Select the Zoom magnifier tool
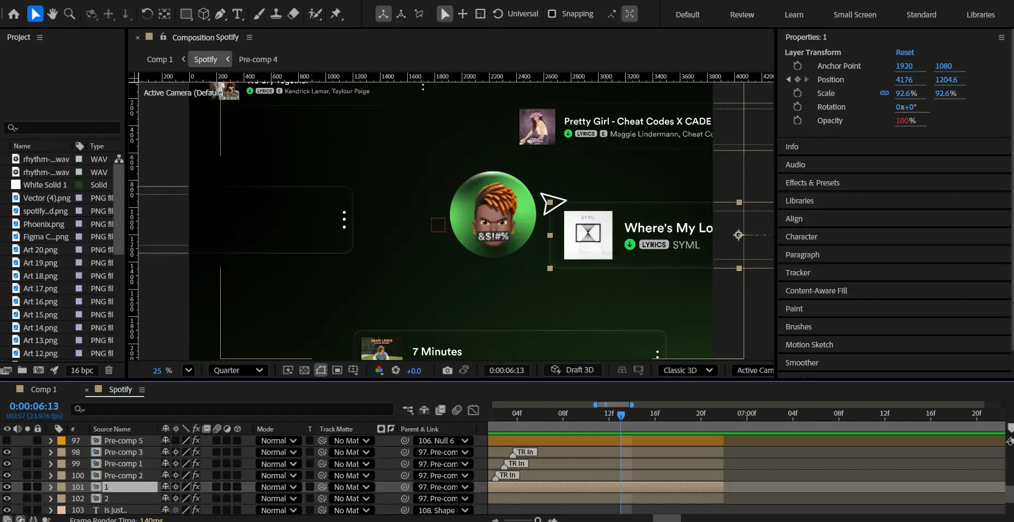This screenshot has height=522, width=1014. click(x=70, y=14)
